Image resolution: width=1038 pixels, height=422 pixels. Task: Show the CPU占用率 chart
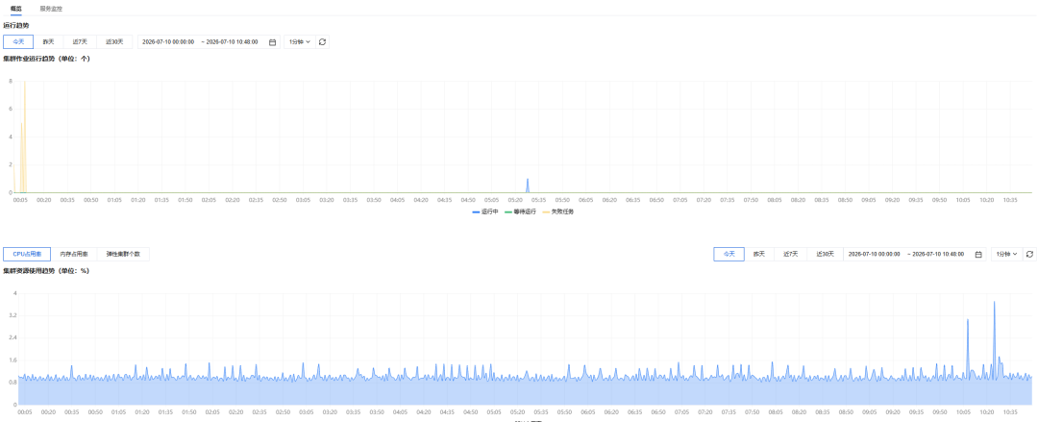(27, 255)
